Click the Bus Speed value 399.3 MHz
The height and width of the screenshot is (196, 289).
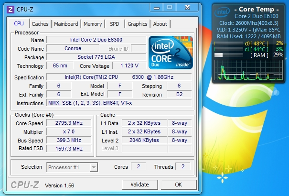(69, 141)
